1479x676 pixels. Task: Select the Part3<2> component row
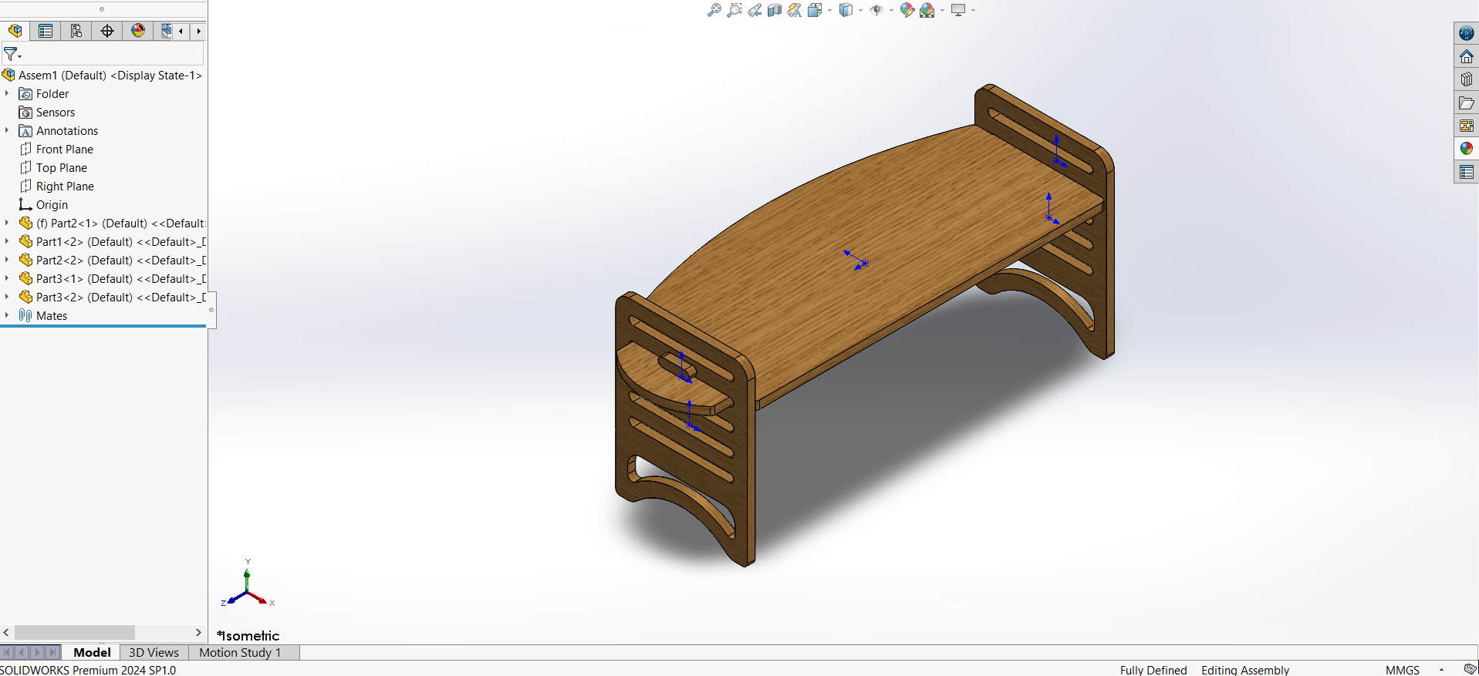coord(113,298)
